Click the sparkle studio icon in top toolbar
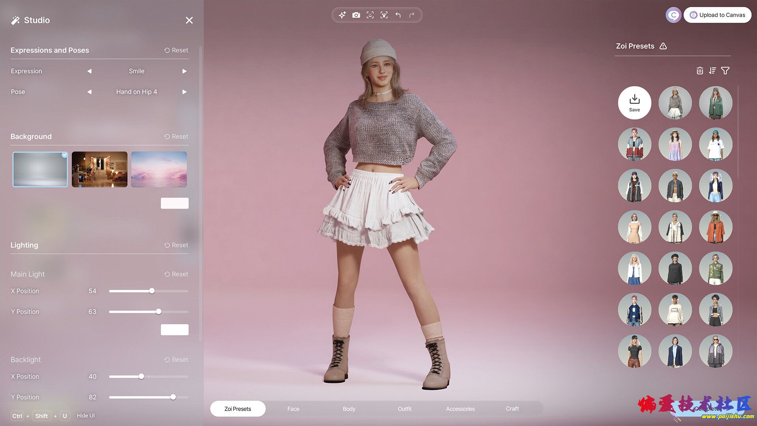The image size is (757, 426). pos(342,15)
